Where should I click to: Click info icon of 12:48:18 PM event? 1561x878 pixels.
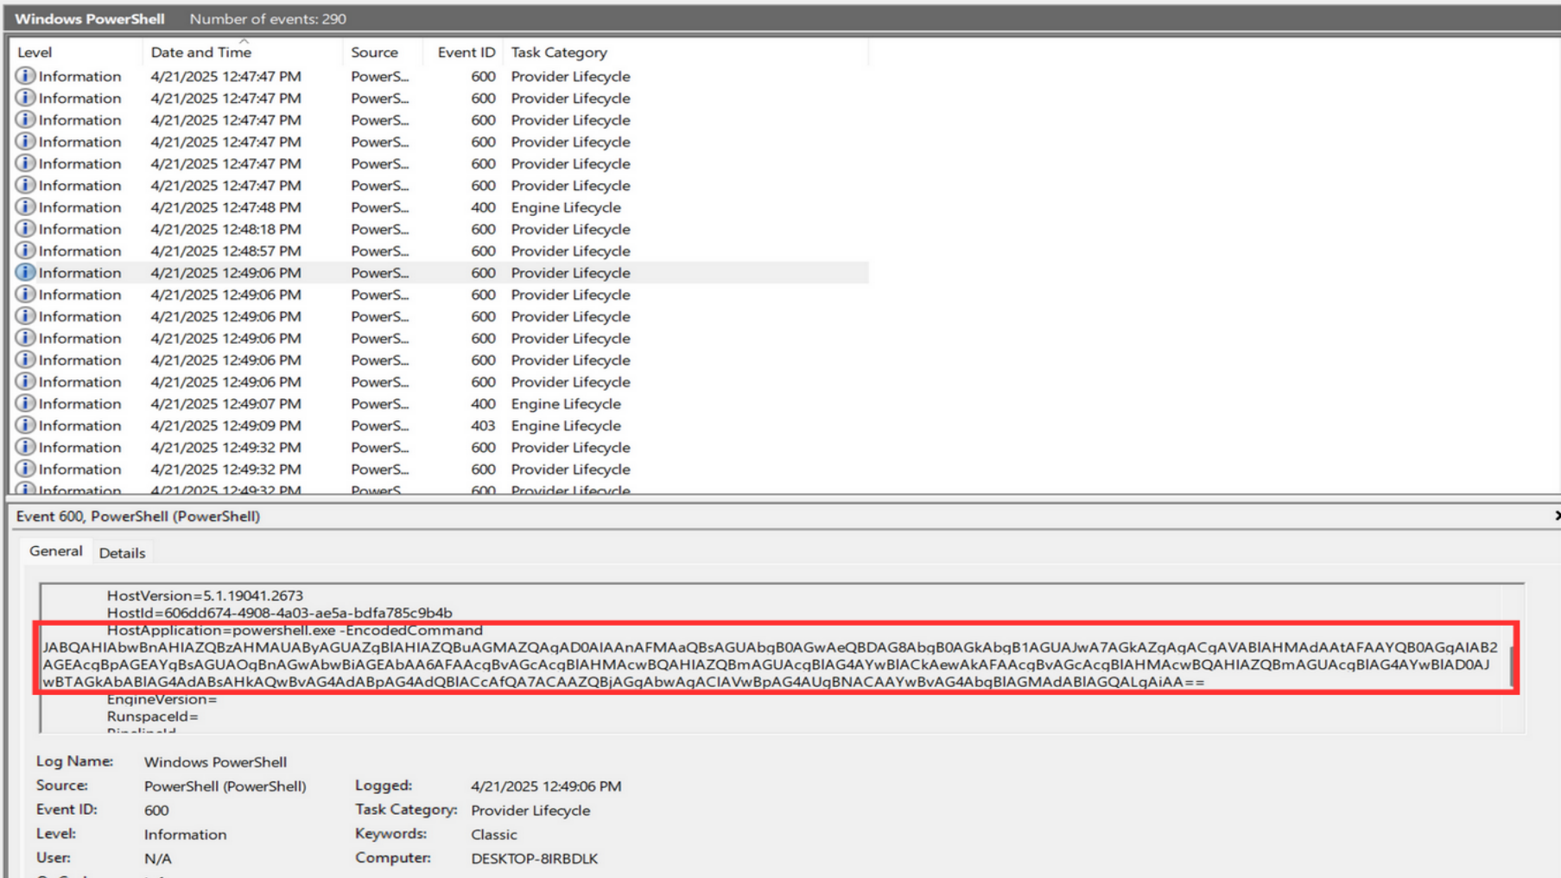pyautogui.click(x=25, y=229)
